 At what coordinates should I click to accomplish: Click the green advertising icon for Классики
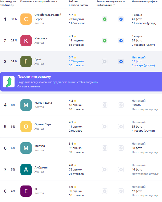pyautogui.click(x=105, y=41)
